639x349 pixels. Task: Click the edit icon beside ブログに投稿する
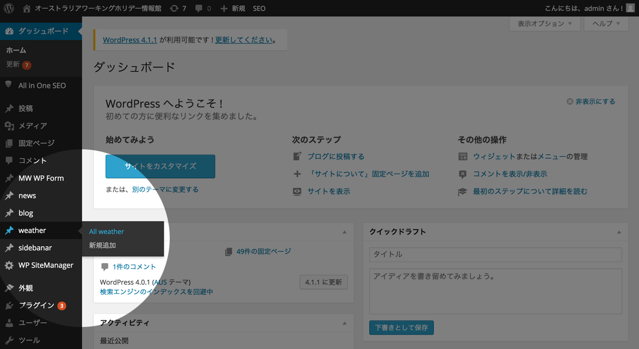pyautogui.click(x=297, y=156)
